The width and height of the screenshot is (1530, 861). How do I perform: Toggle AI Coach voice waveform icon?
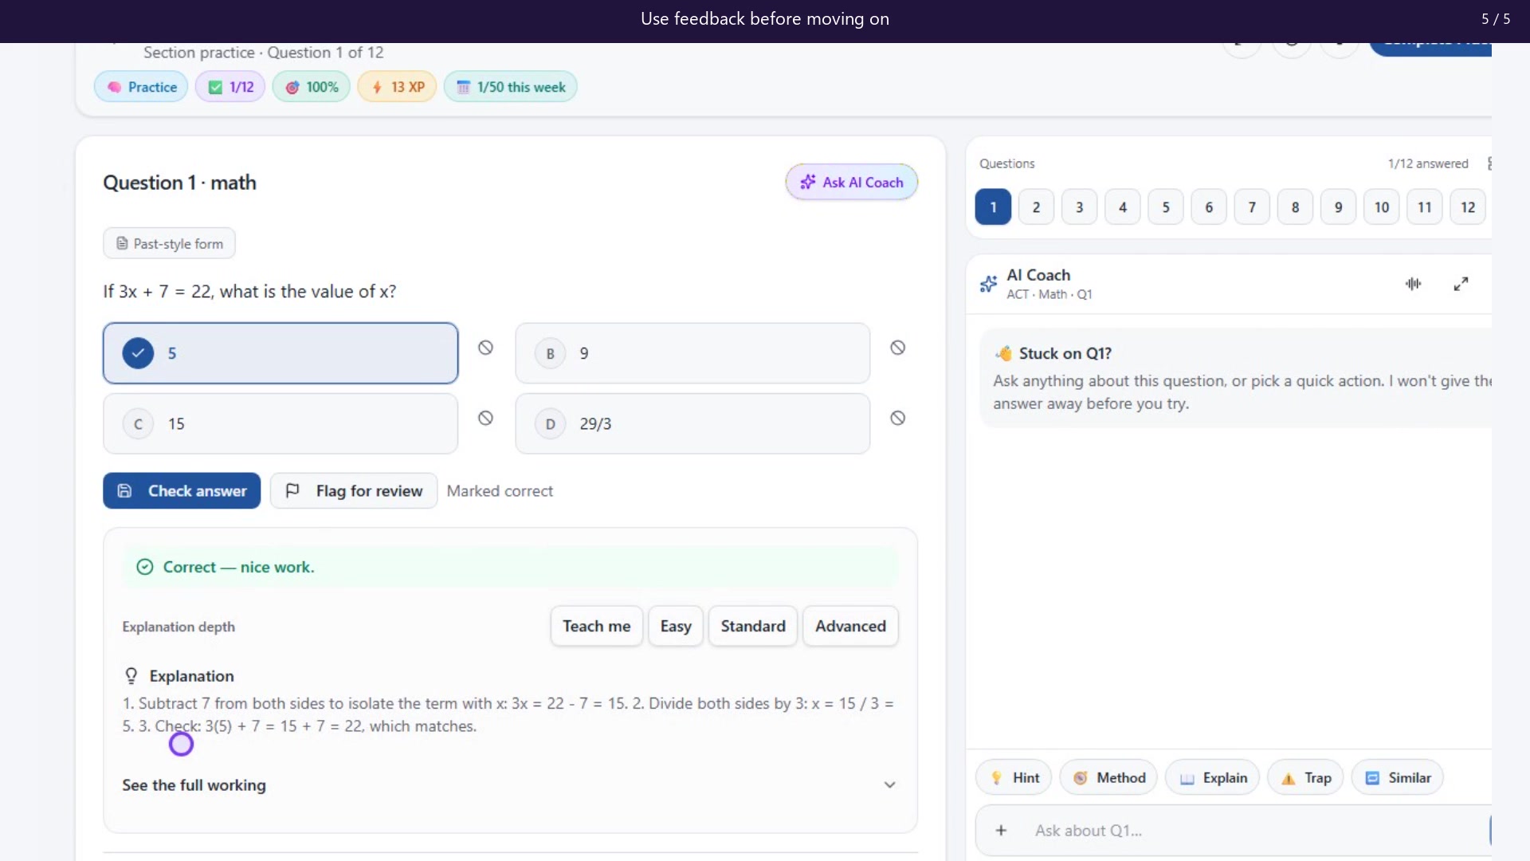click(x=1413, y=284)
